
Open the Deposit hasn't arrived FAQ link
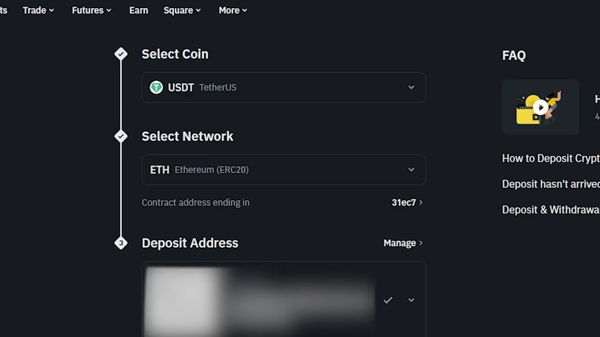tap(550, 184)
